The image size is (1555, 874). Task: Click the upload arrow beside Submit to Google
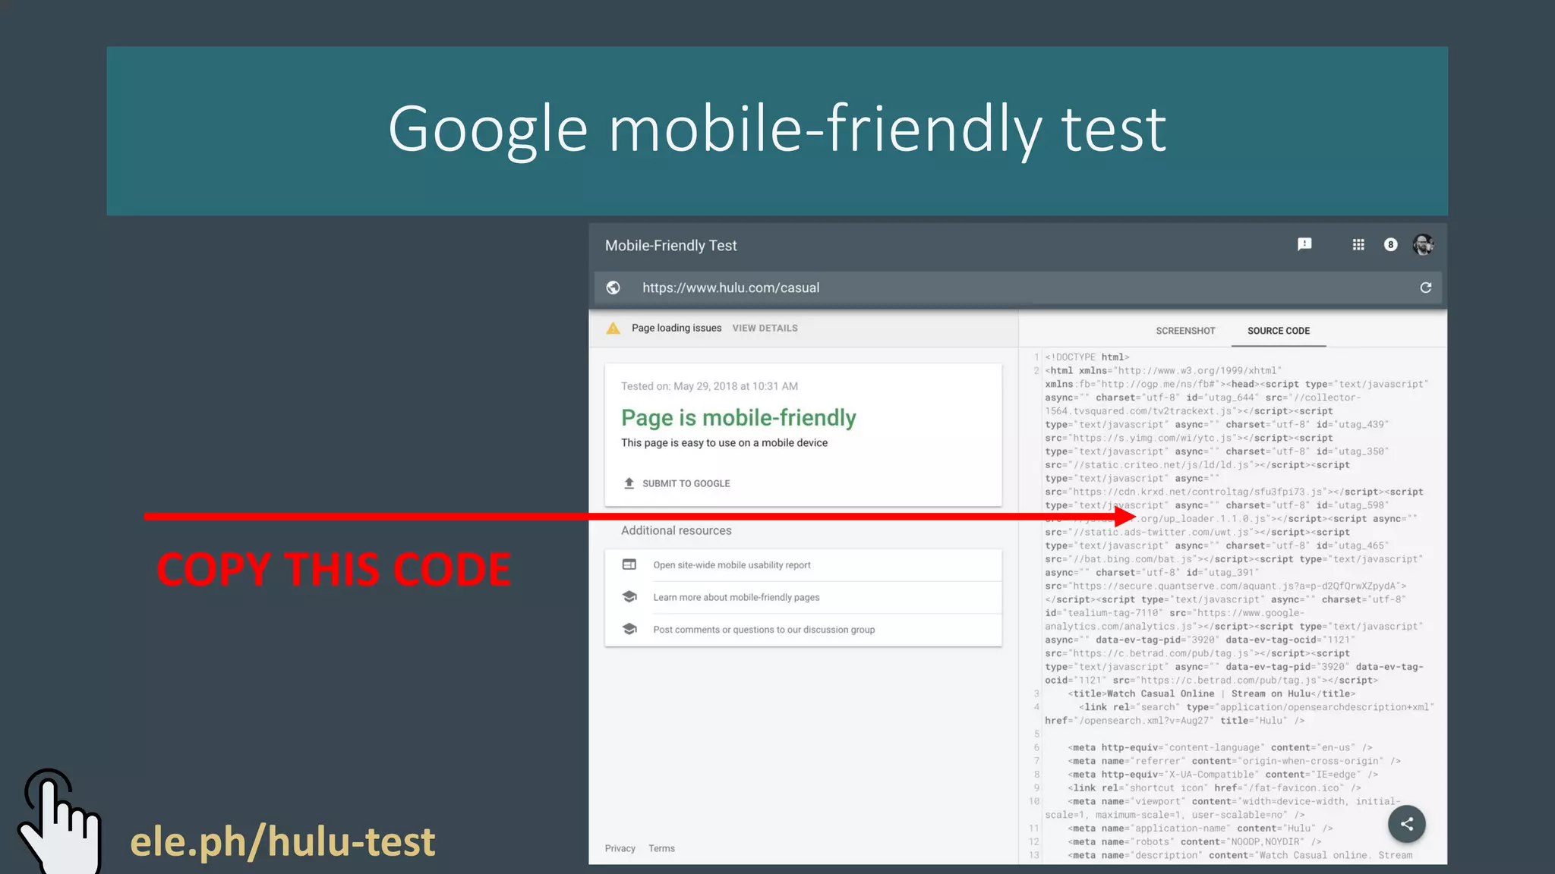click(629, 483)
